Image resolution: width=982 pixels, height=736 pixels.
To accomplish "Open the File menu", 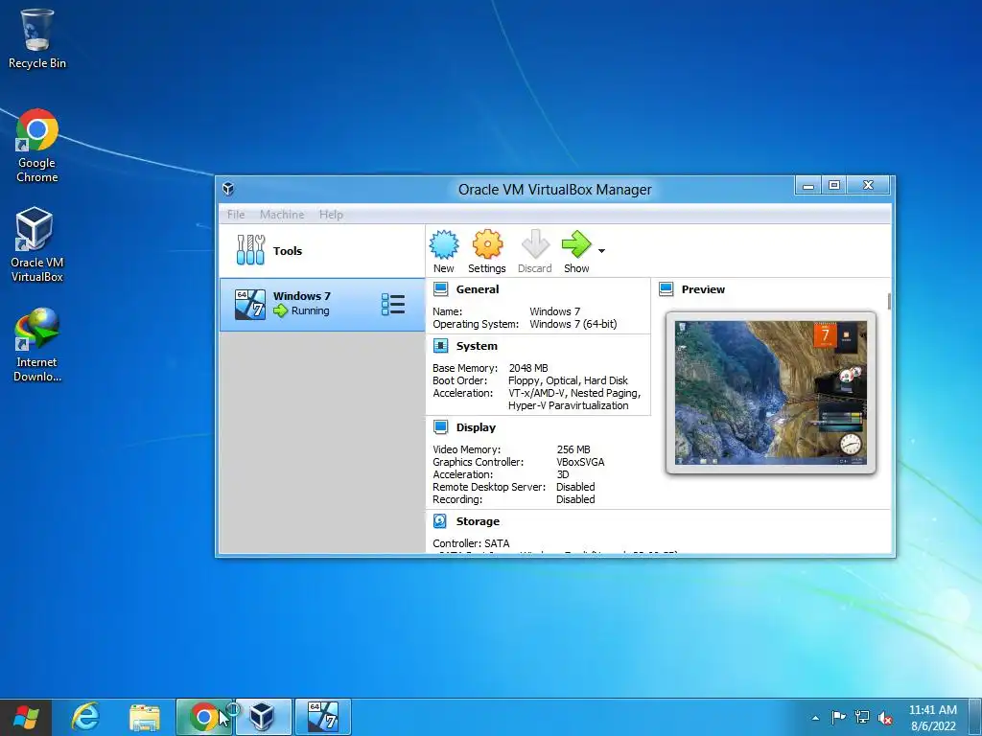I will pyautogui.click(x=236, y=215).
